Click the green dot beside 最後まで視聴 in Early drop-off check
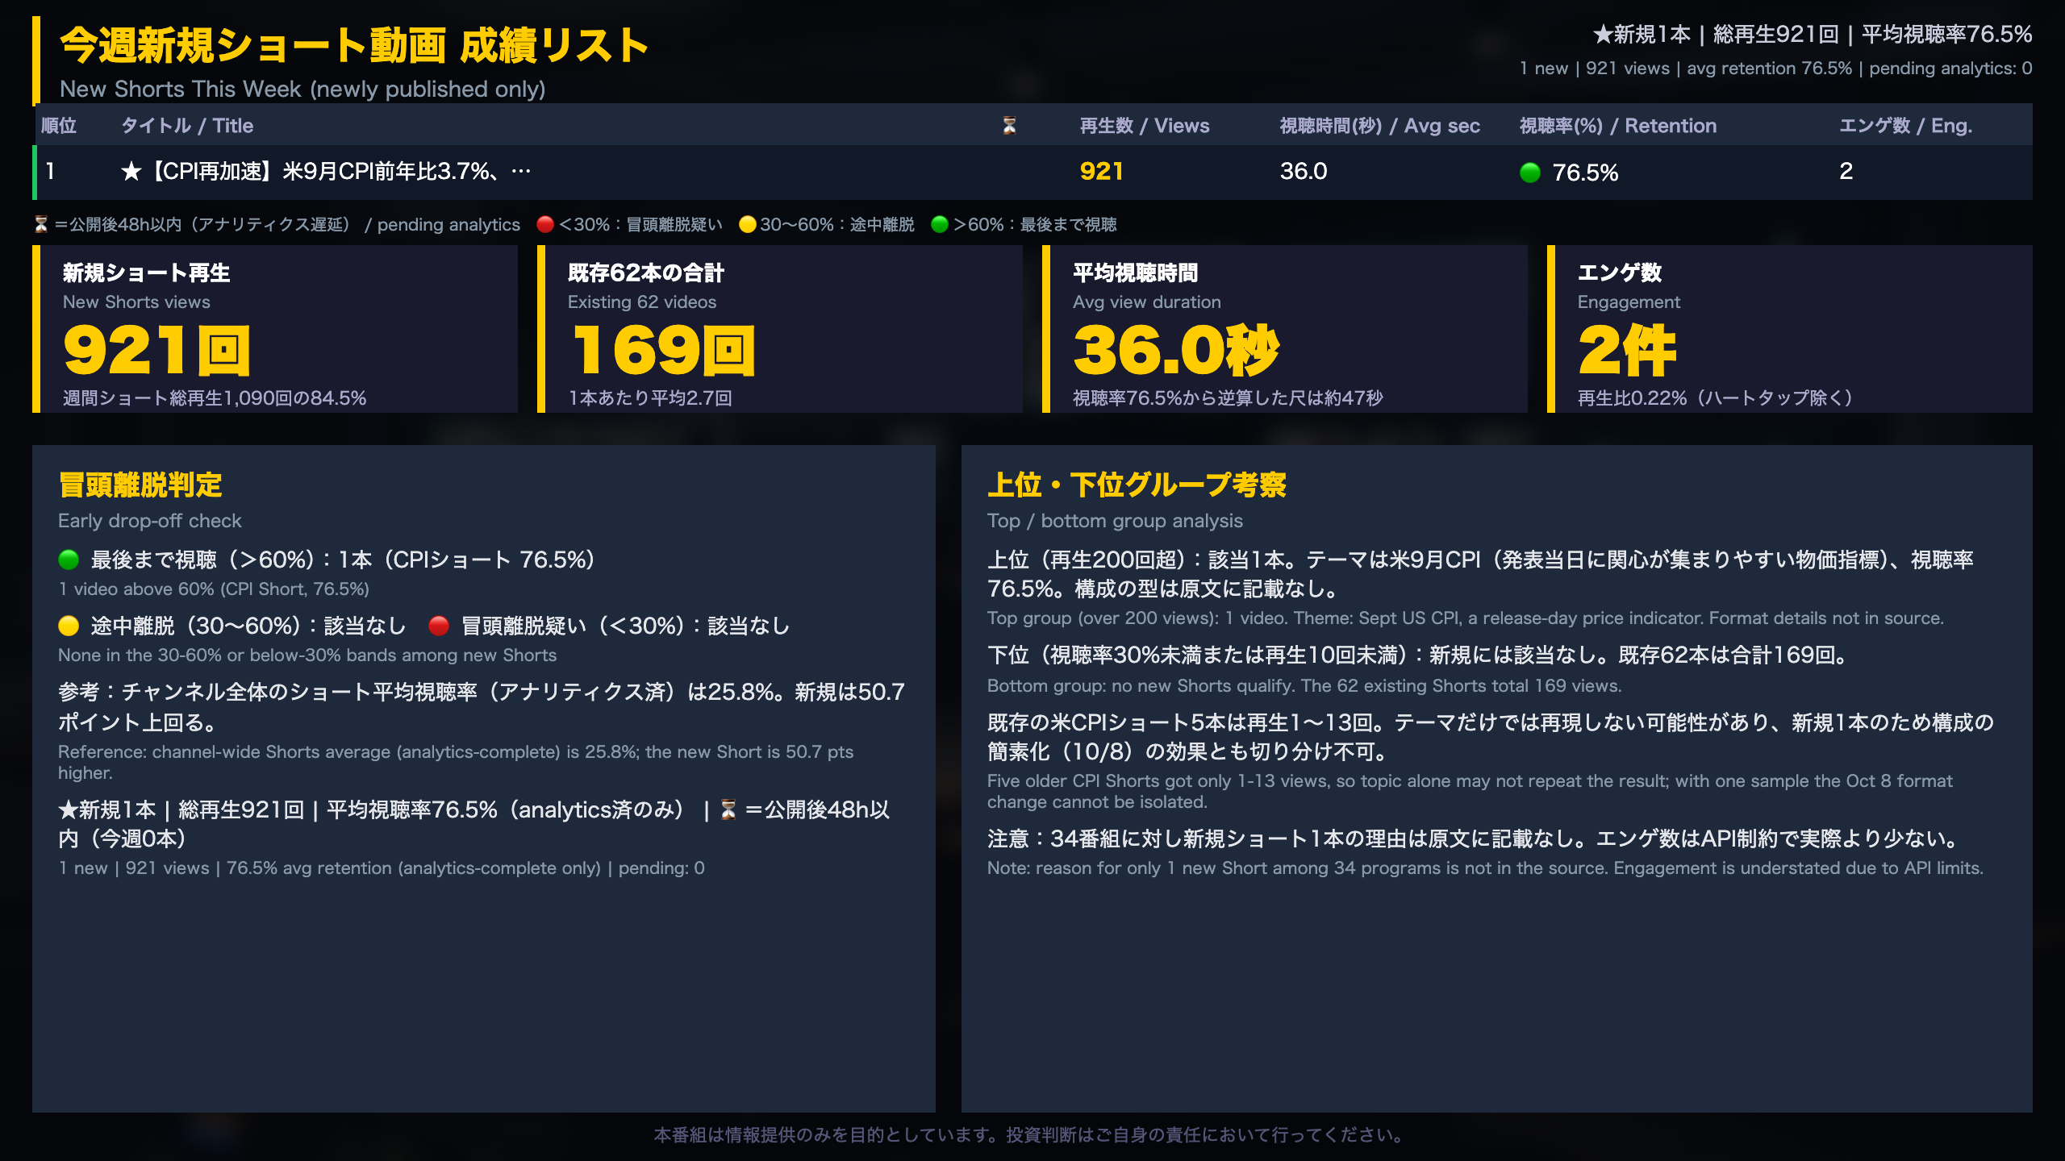The width and height of the screenshot is (2065, 1161). (69, 560)
